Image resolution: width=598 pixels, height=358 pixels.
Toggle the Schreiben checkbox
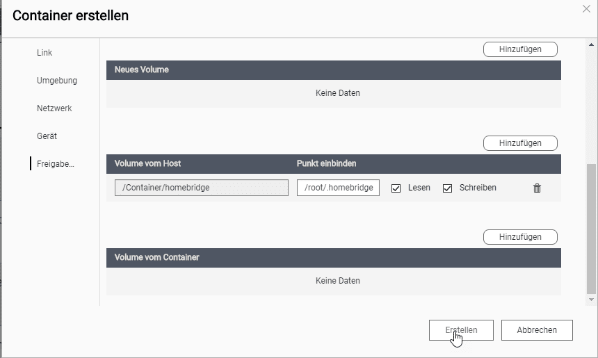447,188
